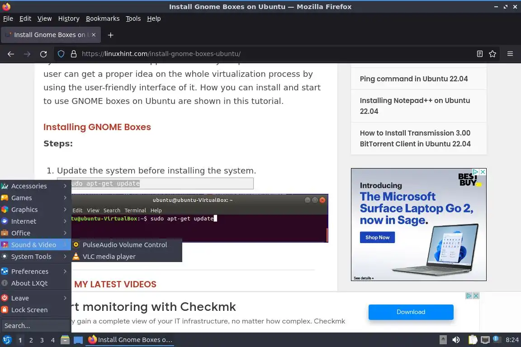This screenshot has width=521, height=347.
Task: Expand the Graphics submenu
Action: (36, 210)
